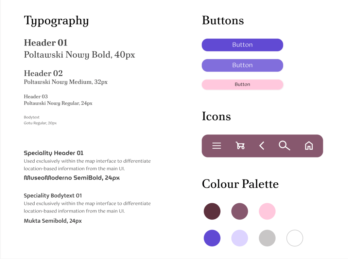Click the Typography heading
348x259 pixels.
(56, 21)
